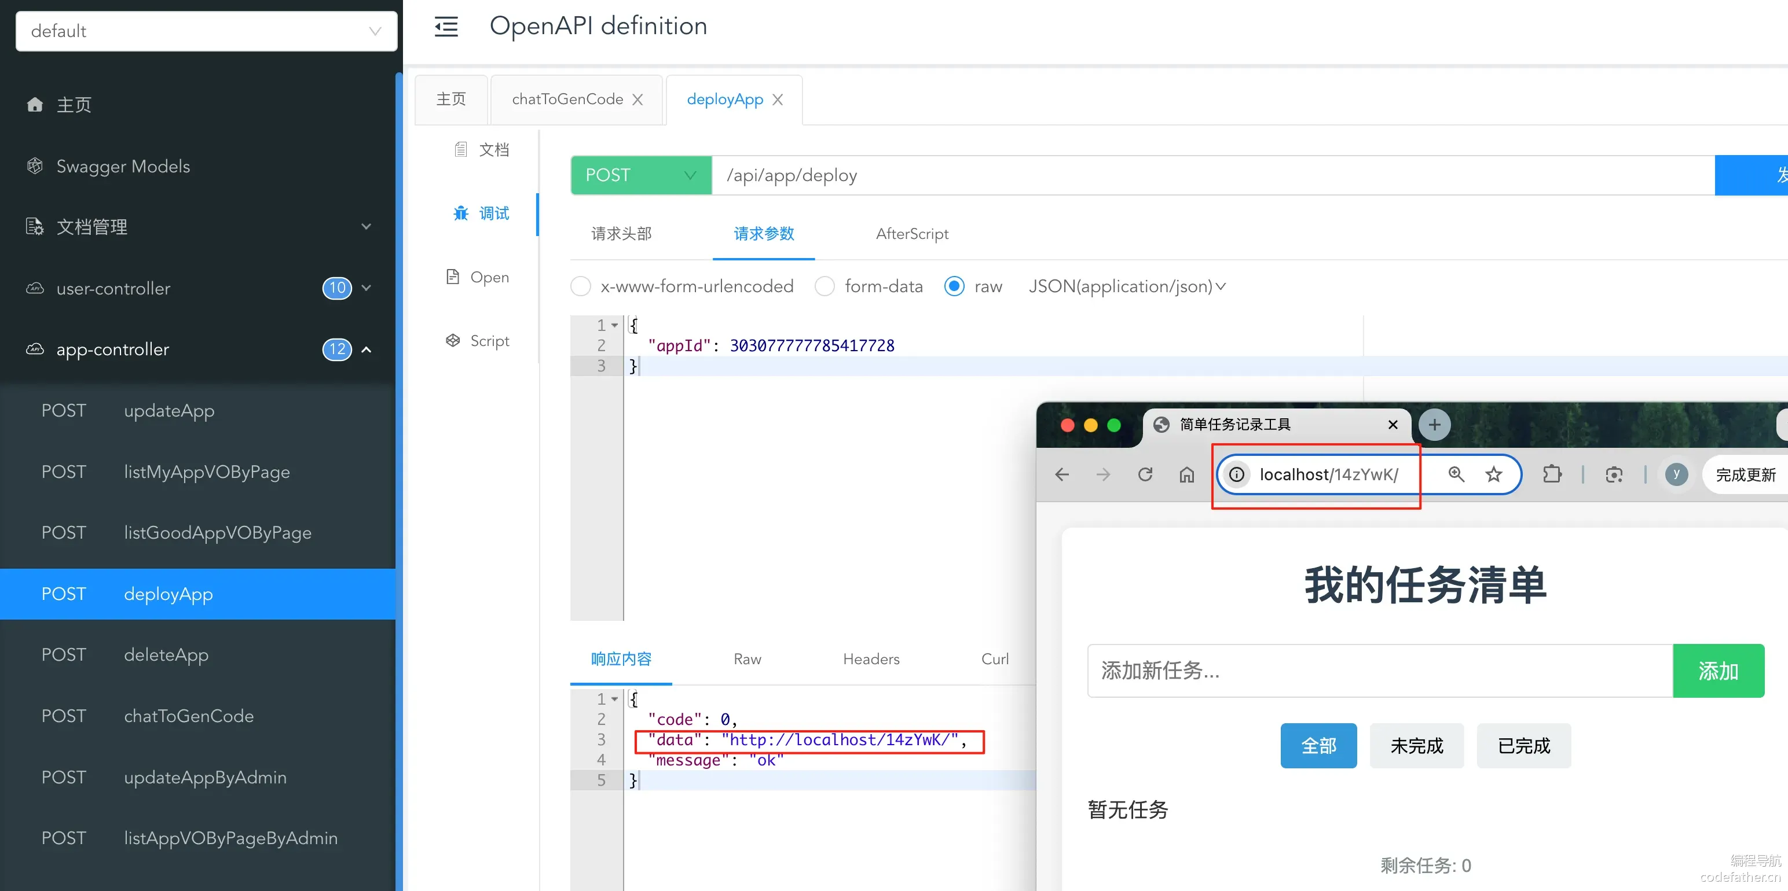
Task: Click the browser address bar URL
Action: (1328, 474)
